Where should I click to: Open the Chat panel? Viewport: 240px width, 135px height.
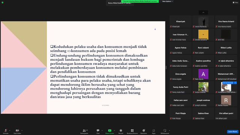(98, 131)
